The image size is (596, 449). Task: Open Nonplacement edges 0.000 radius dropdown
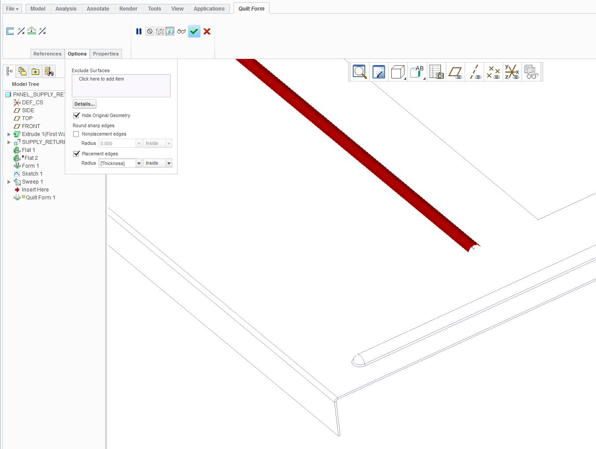(139, 144)
